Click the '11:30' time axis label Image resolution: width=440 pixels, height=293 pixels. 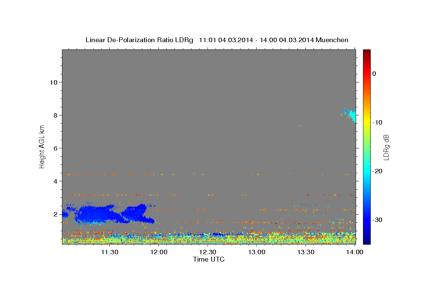[110, 252]
